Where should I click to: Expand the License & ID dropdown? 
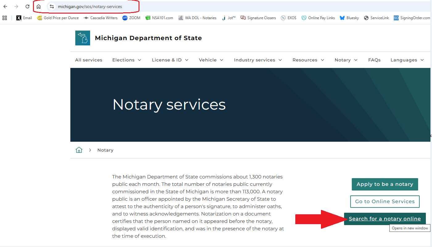170,60
